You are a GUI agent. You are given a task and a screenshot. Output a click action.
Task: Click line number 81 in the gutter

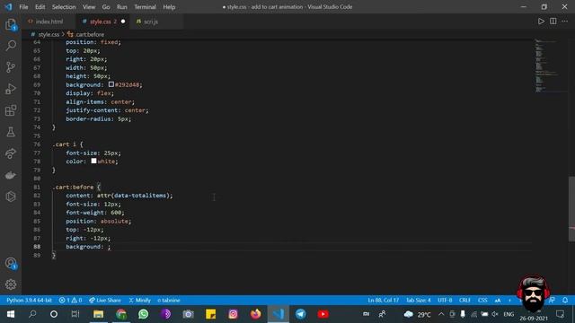37,188
